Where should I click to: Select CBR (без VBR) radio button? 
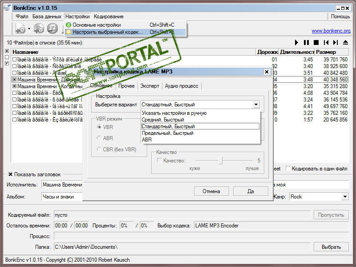click(99, 149)
